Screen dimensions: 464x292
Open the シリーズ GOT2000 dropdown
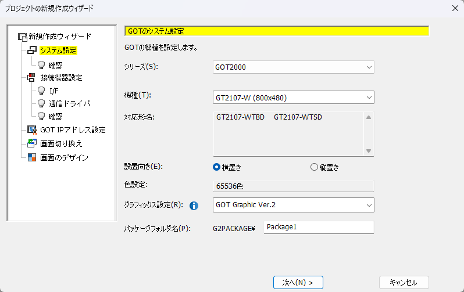click(x=294, y=67)
